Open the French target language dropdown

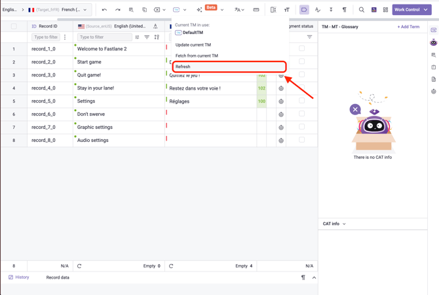(59, 10)
